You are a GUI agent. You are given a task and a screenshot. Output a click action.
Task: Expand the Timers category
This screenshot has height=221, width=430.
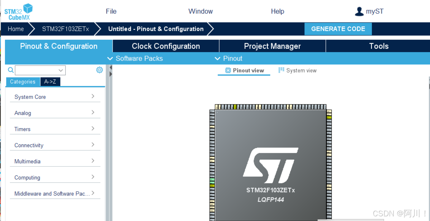click(x=55, y=129)
